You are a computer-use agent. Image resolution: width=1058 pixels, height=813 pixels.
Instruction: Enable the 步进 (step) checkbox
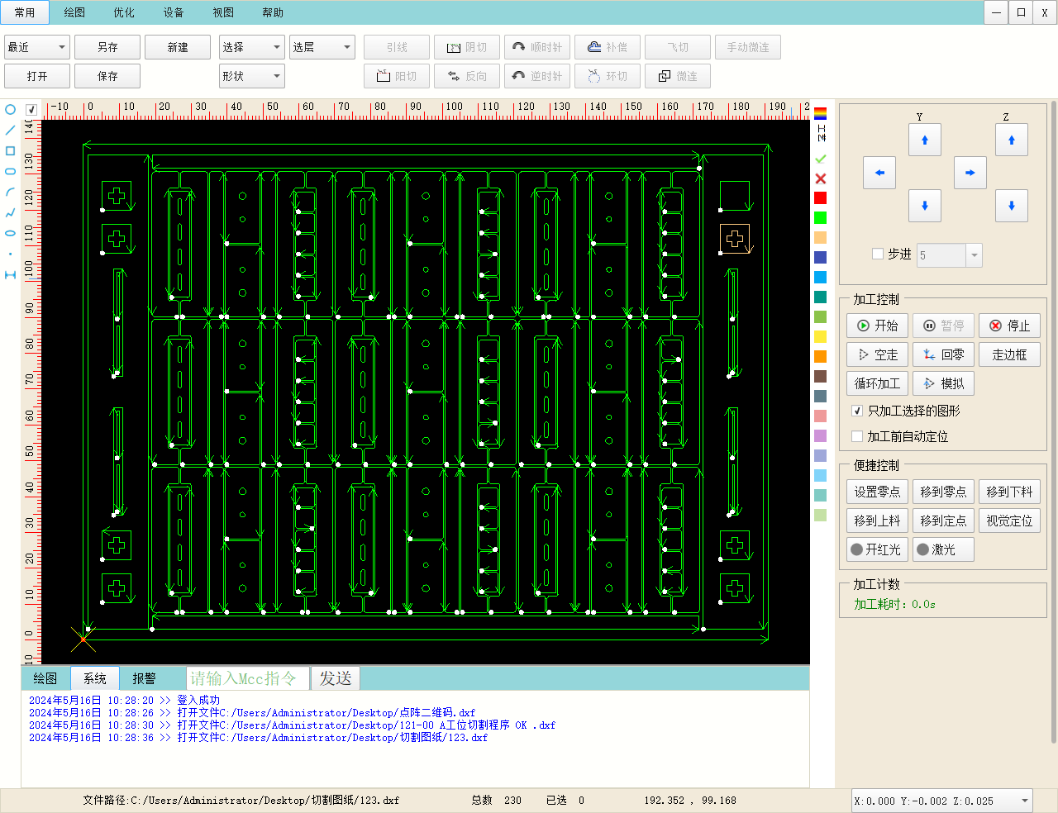[879, 254]
